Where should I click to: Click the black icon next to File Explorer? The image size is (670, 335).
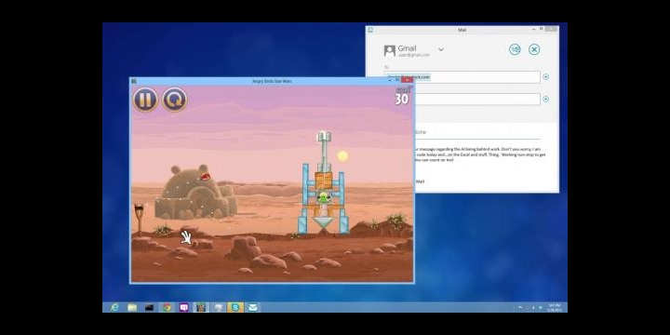point(149,307)
